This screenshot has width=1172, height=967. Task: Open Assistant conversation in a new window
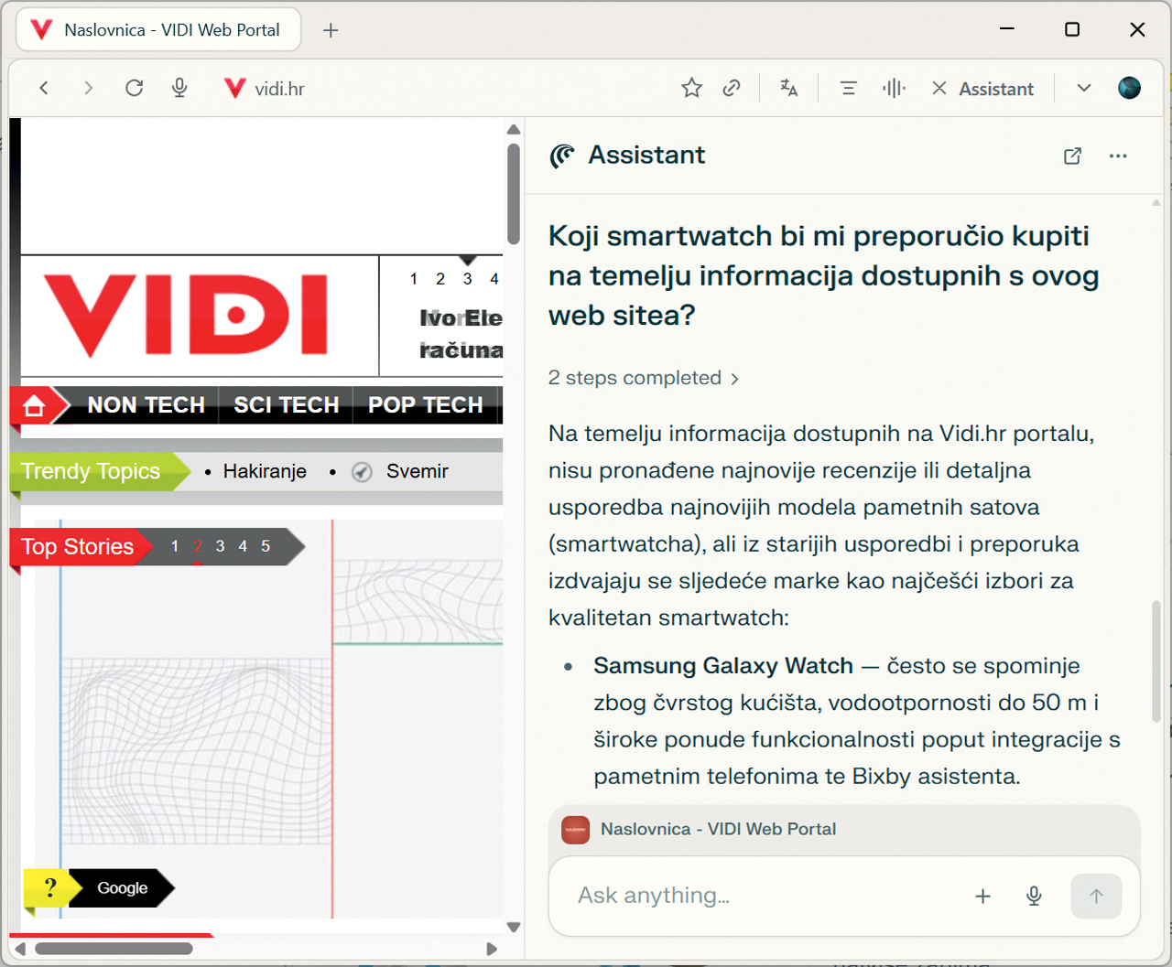(x=1072, y=156)
